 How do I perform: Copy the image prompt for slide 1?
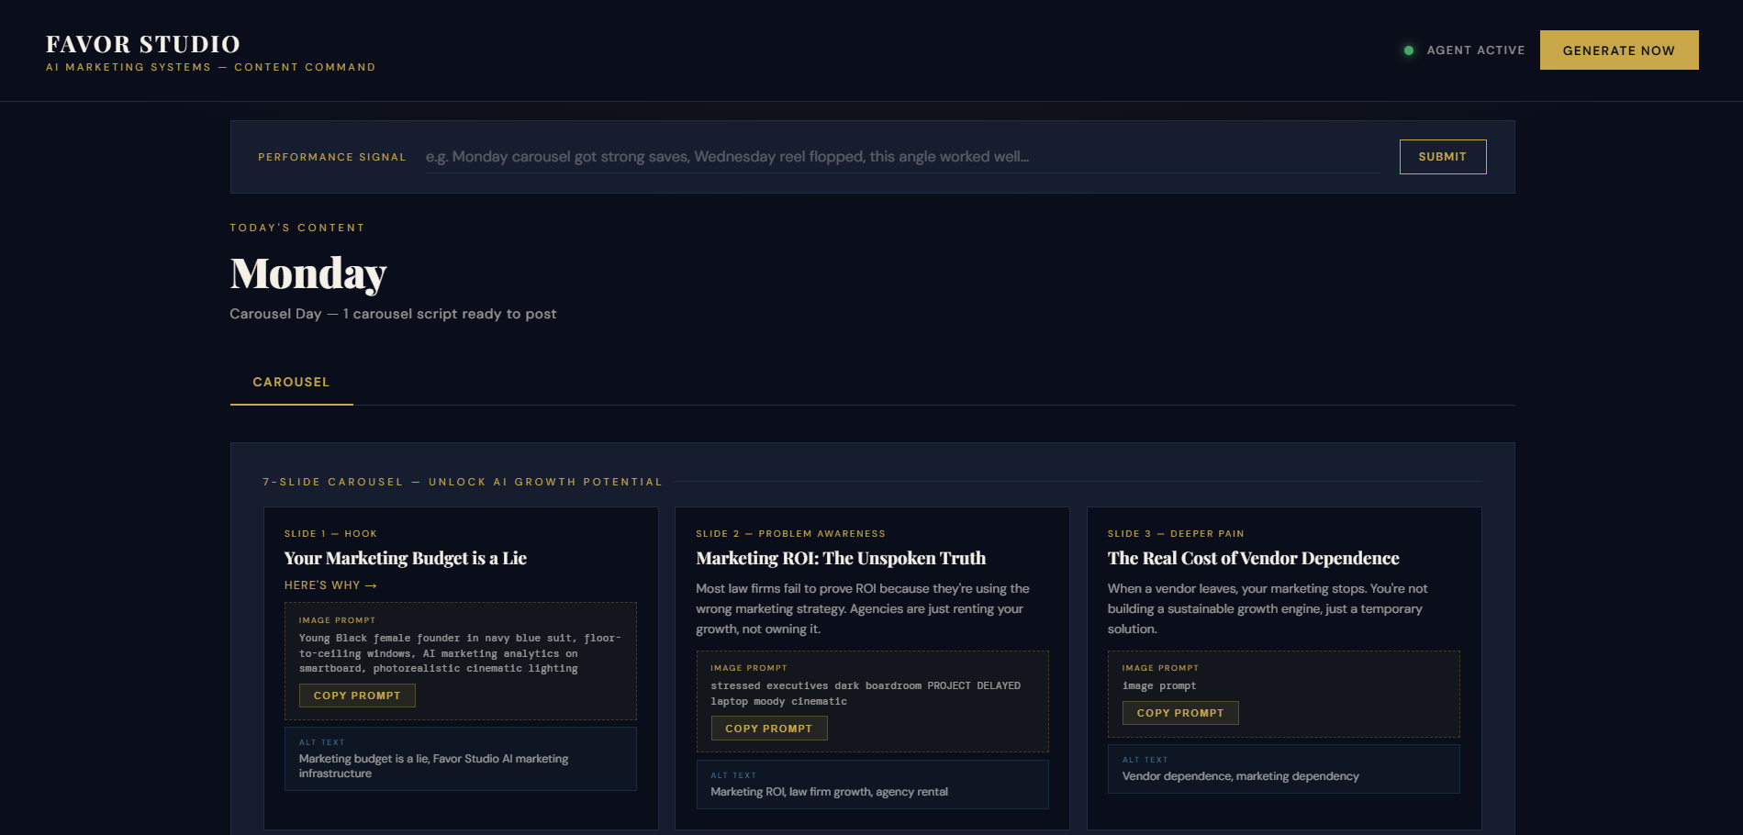(356, 695)
